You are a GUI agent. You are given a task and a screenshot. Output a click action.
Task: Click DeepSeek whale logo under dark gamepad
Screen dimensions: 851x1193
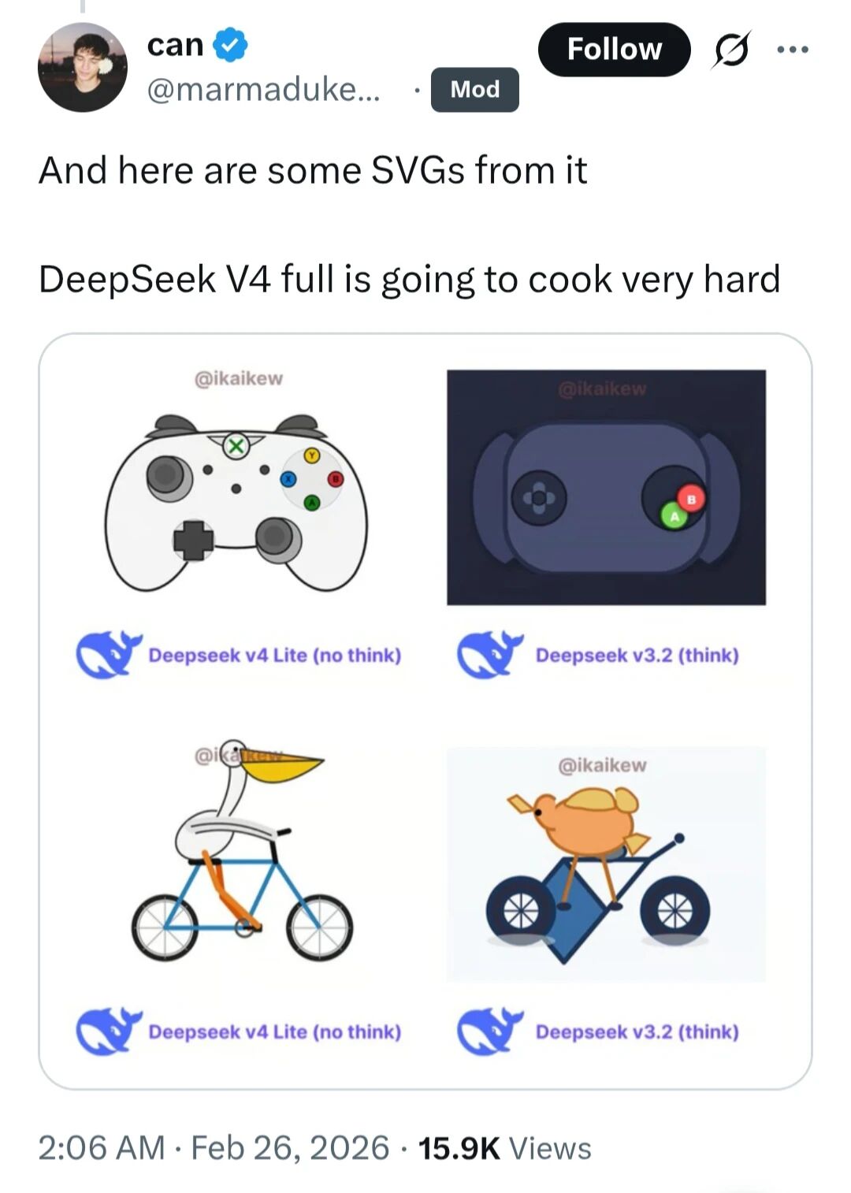point(490,655)
